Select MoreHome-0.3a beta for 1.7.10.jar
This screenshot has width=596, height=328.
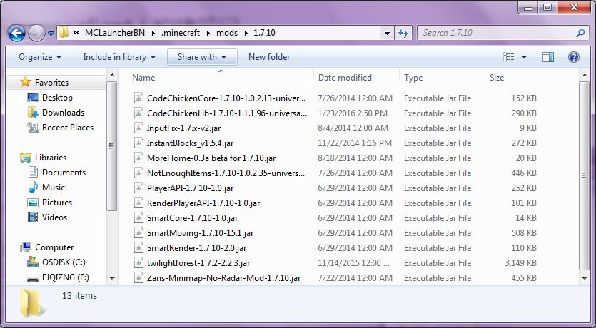coord(211,158)
